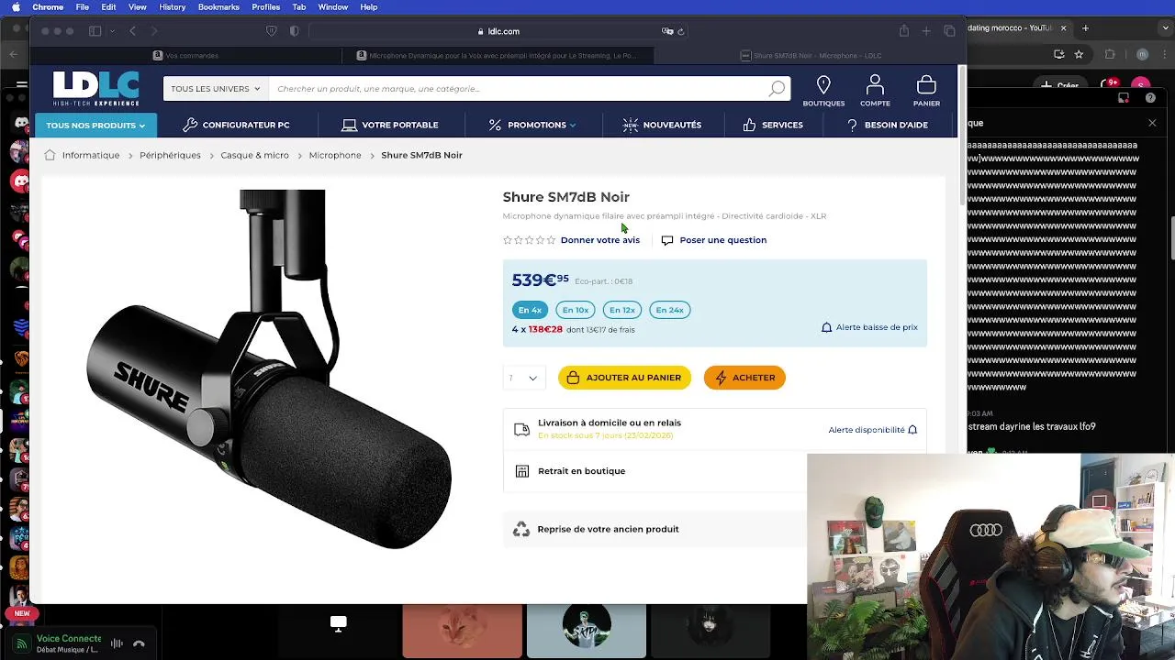This screenshot has height=660, width=1175.
Task: Go back with Safari's back arrow
Action: [x=132, y=31]
